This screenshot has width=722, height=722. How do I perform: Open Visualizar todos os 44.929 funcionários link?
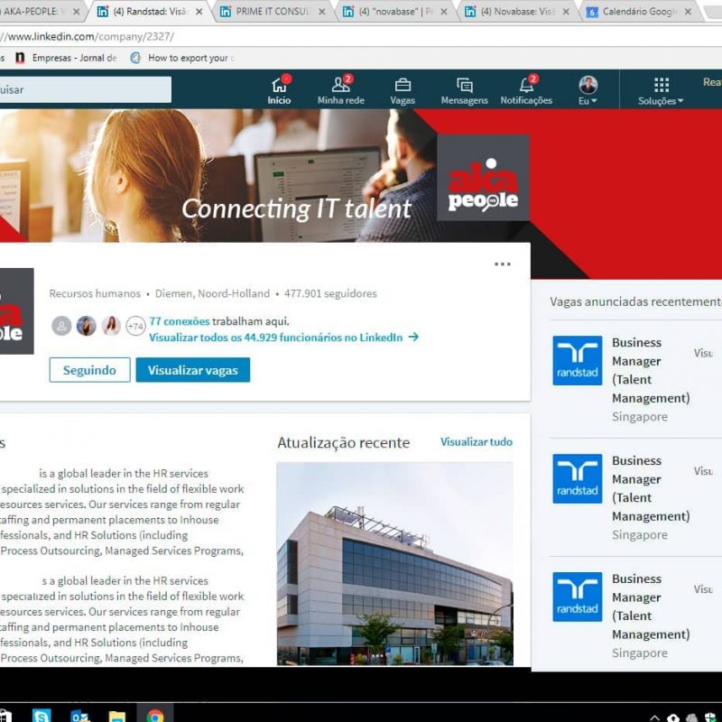coord(283,338)
